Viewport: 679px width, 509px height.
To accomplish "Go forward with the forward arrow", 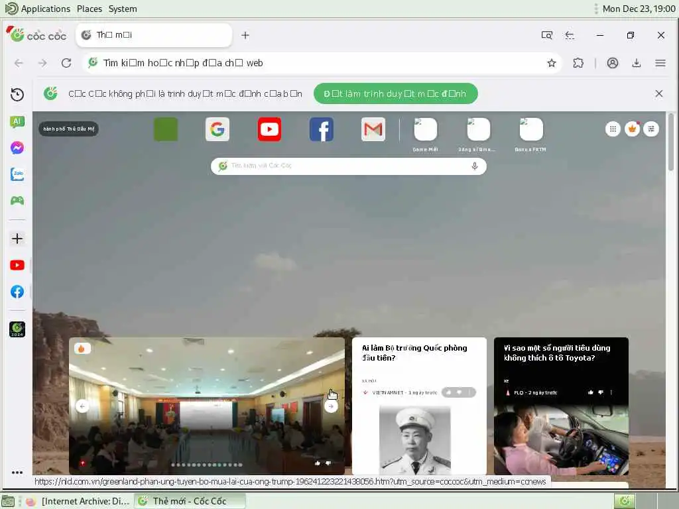I will (x=42, y=63).
